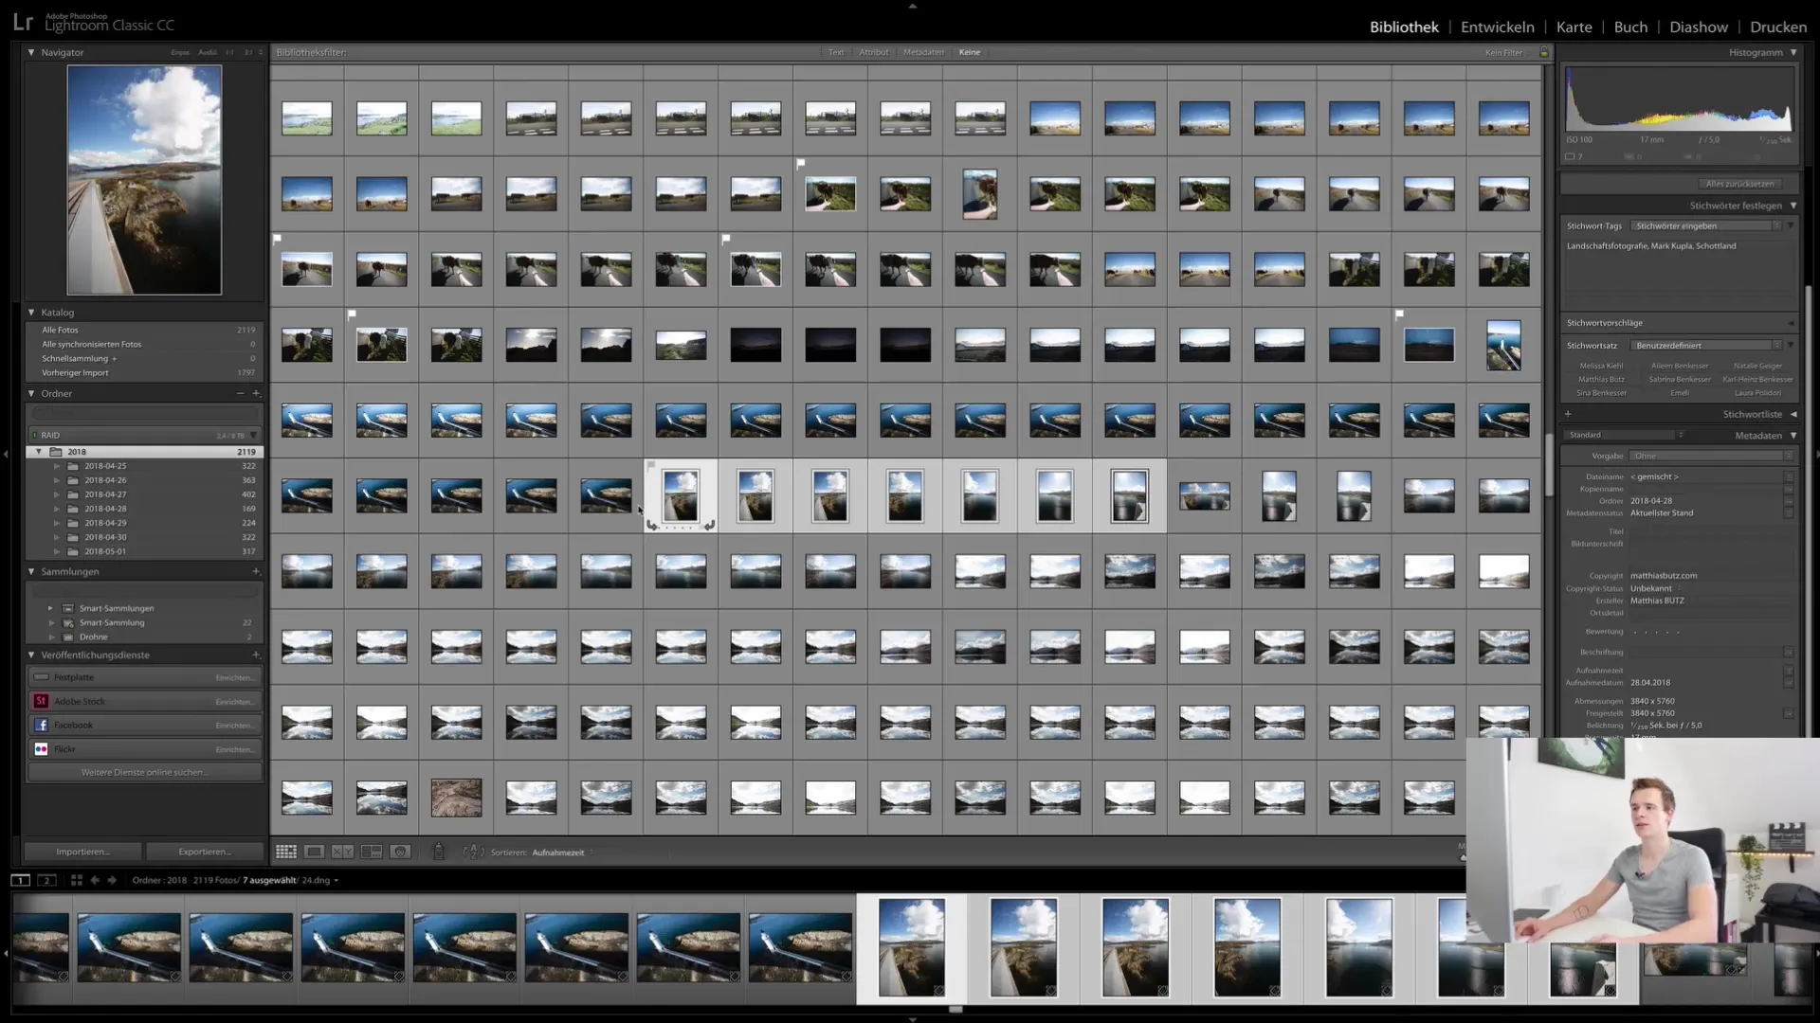Open the metadata Standard view dropdown
1820x1023 pixels.
coord(1625,435)
